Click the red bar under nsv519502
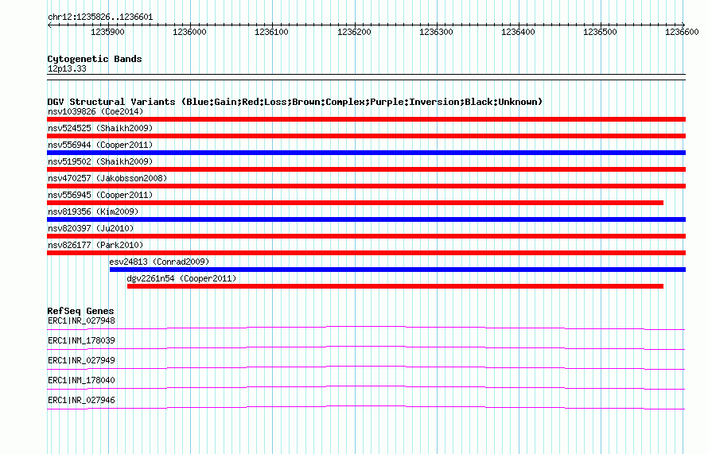 [366, 169]
